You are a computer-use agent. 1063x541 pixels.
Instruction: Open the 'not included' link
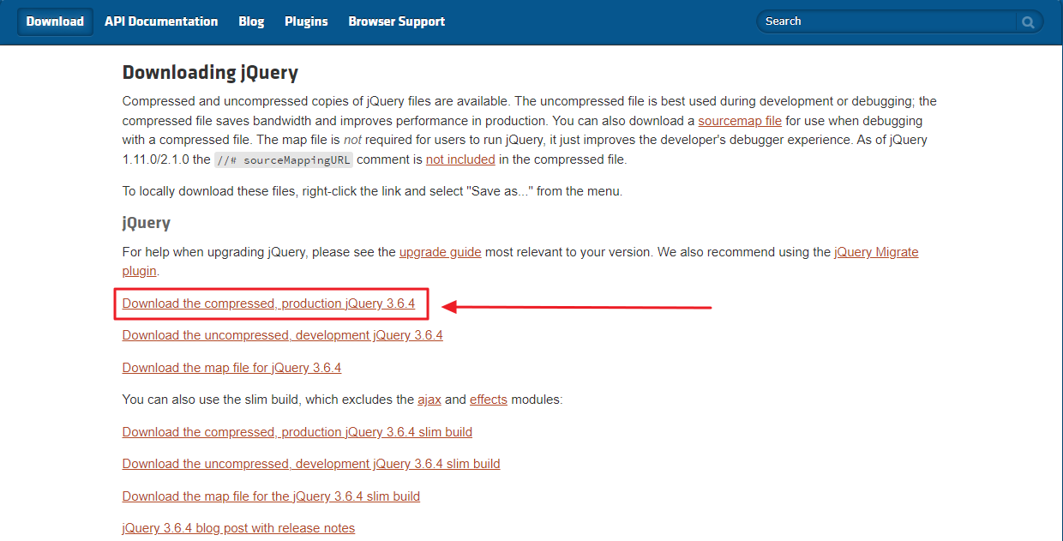point(460,159)
